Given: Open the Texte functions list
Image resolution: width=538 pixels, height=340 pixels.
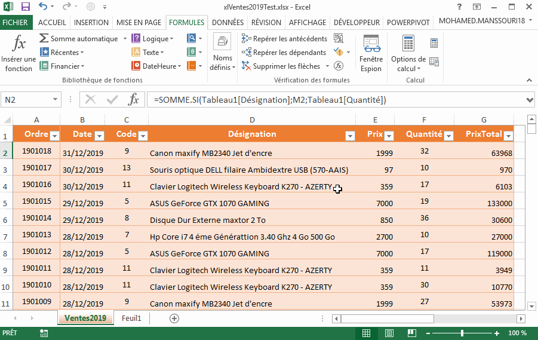Looking at the screenshot, I should pyautogui.click(x=148, y=52).
